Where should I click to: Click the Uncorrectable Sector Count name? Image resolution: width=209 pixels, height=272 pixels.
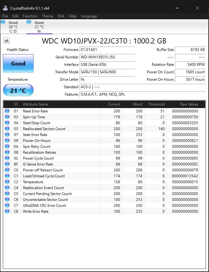(x=45, y=199)
